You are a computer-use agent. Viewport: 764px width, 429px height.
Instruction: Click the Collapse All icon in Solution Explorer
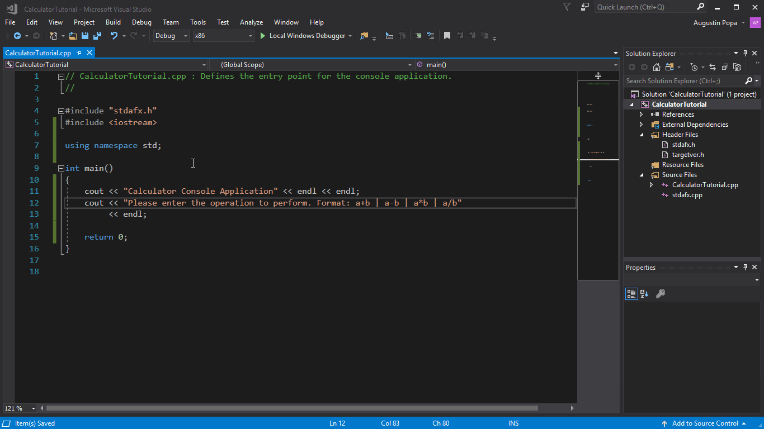tap(725, 67)
